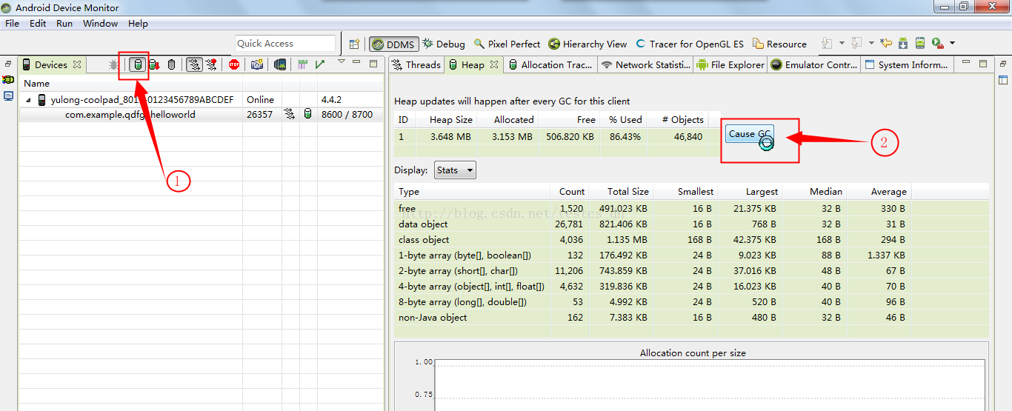Click the 'Heap Size' column header
This screenshot has width=1012, height=411.
445,119
